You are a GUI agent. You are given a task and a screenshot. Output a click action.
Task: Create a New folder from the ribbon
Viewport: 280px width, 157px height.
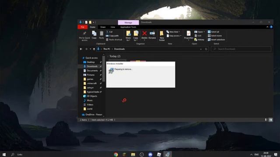coord(162,36)
